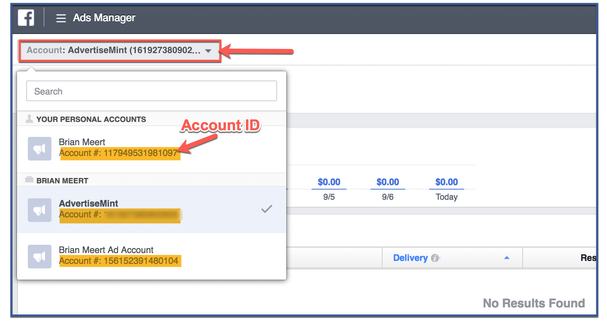Open the hamburger menu beside Ads Manager
The width and height of the screenshot is (607, 324).
(61, 18)
